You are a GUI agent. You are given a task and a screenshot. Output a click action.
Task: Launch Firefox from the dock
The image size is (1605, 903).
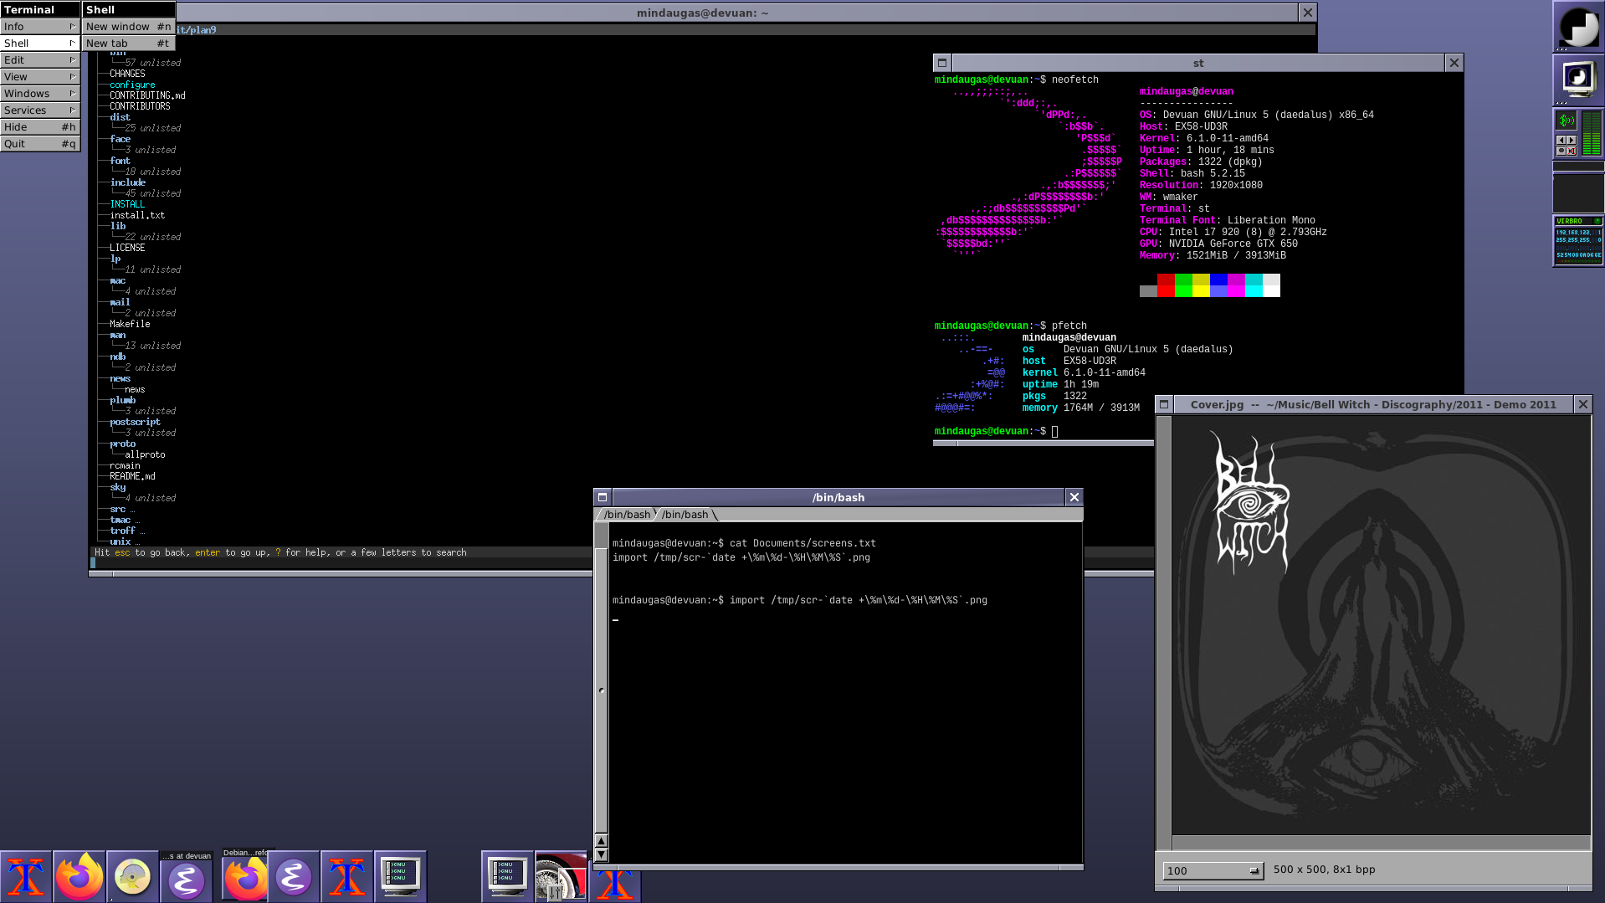point(79,877)
